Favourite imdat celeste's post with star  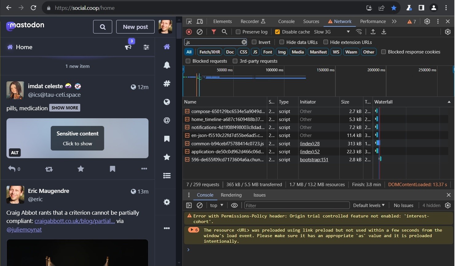[81, 169]
